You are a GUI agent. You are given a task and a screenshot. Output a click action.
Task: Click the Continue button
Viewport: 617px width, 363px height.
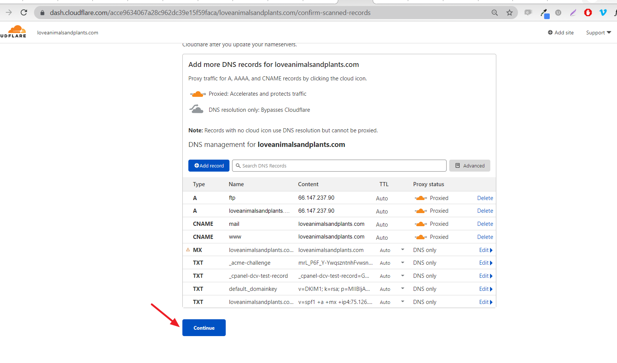204,327
